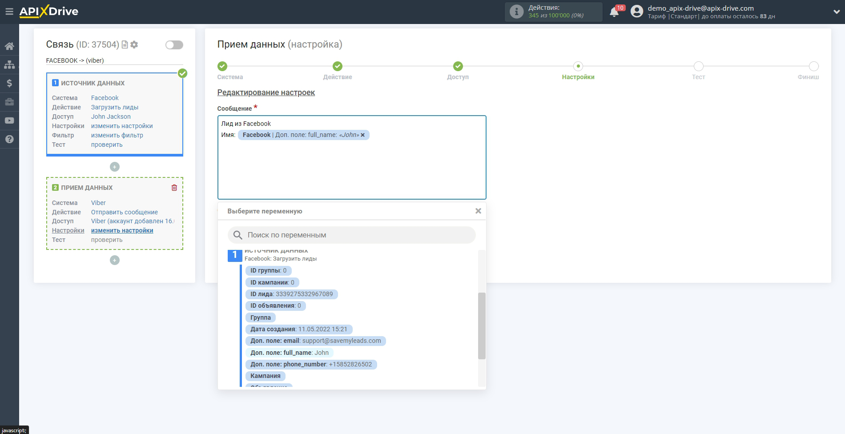The height and width of the screenshot is (434, 845).
Task: Click into the variable search field
Action: point(351,235)
